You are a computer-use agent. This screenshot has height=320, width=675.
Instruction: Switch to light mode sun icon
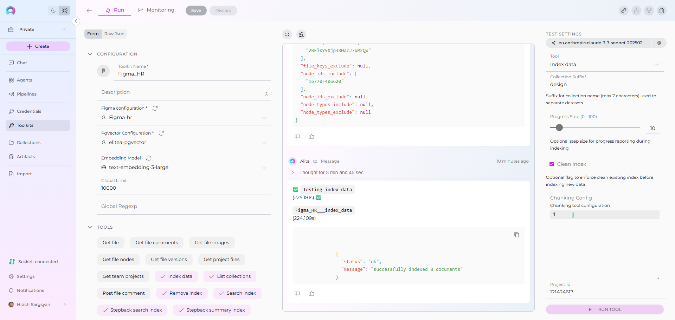(x=65, y=11)
